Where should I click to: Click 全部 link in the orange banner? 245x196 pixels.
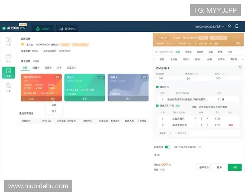point(216,44)
